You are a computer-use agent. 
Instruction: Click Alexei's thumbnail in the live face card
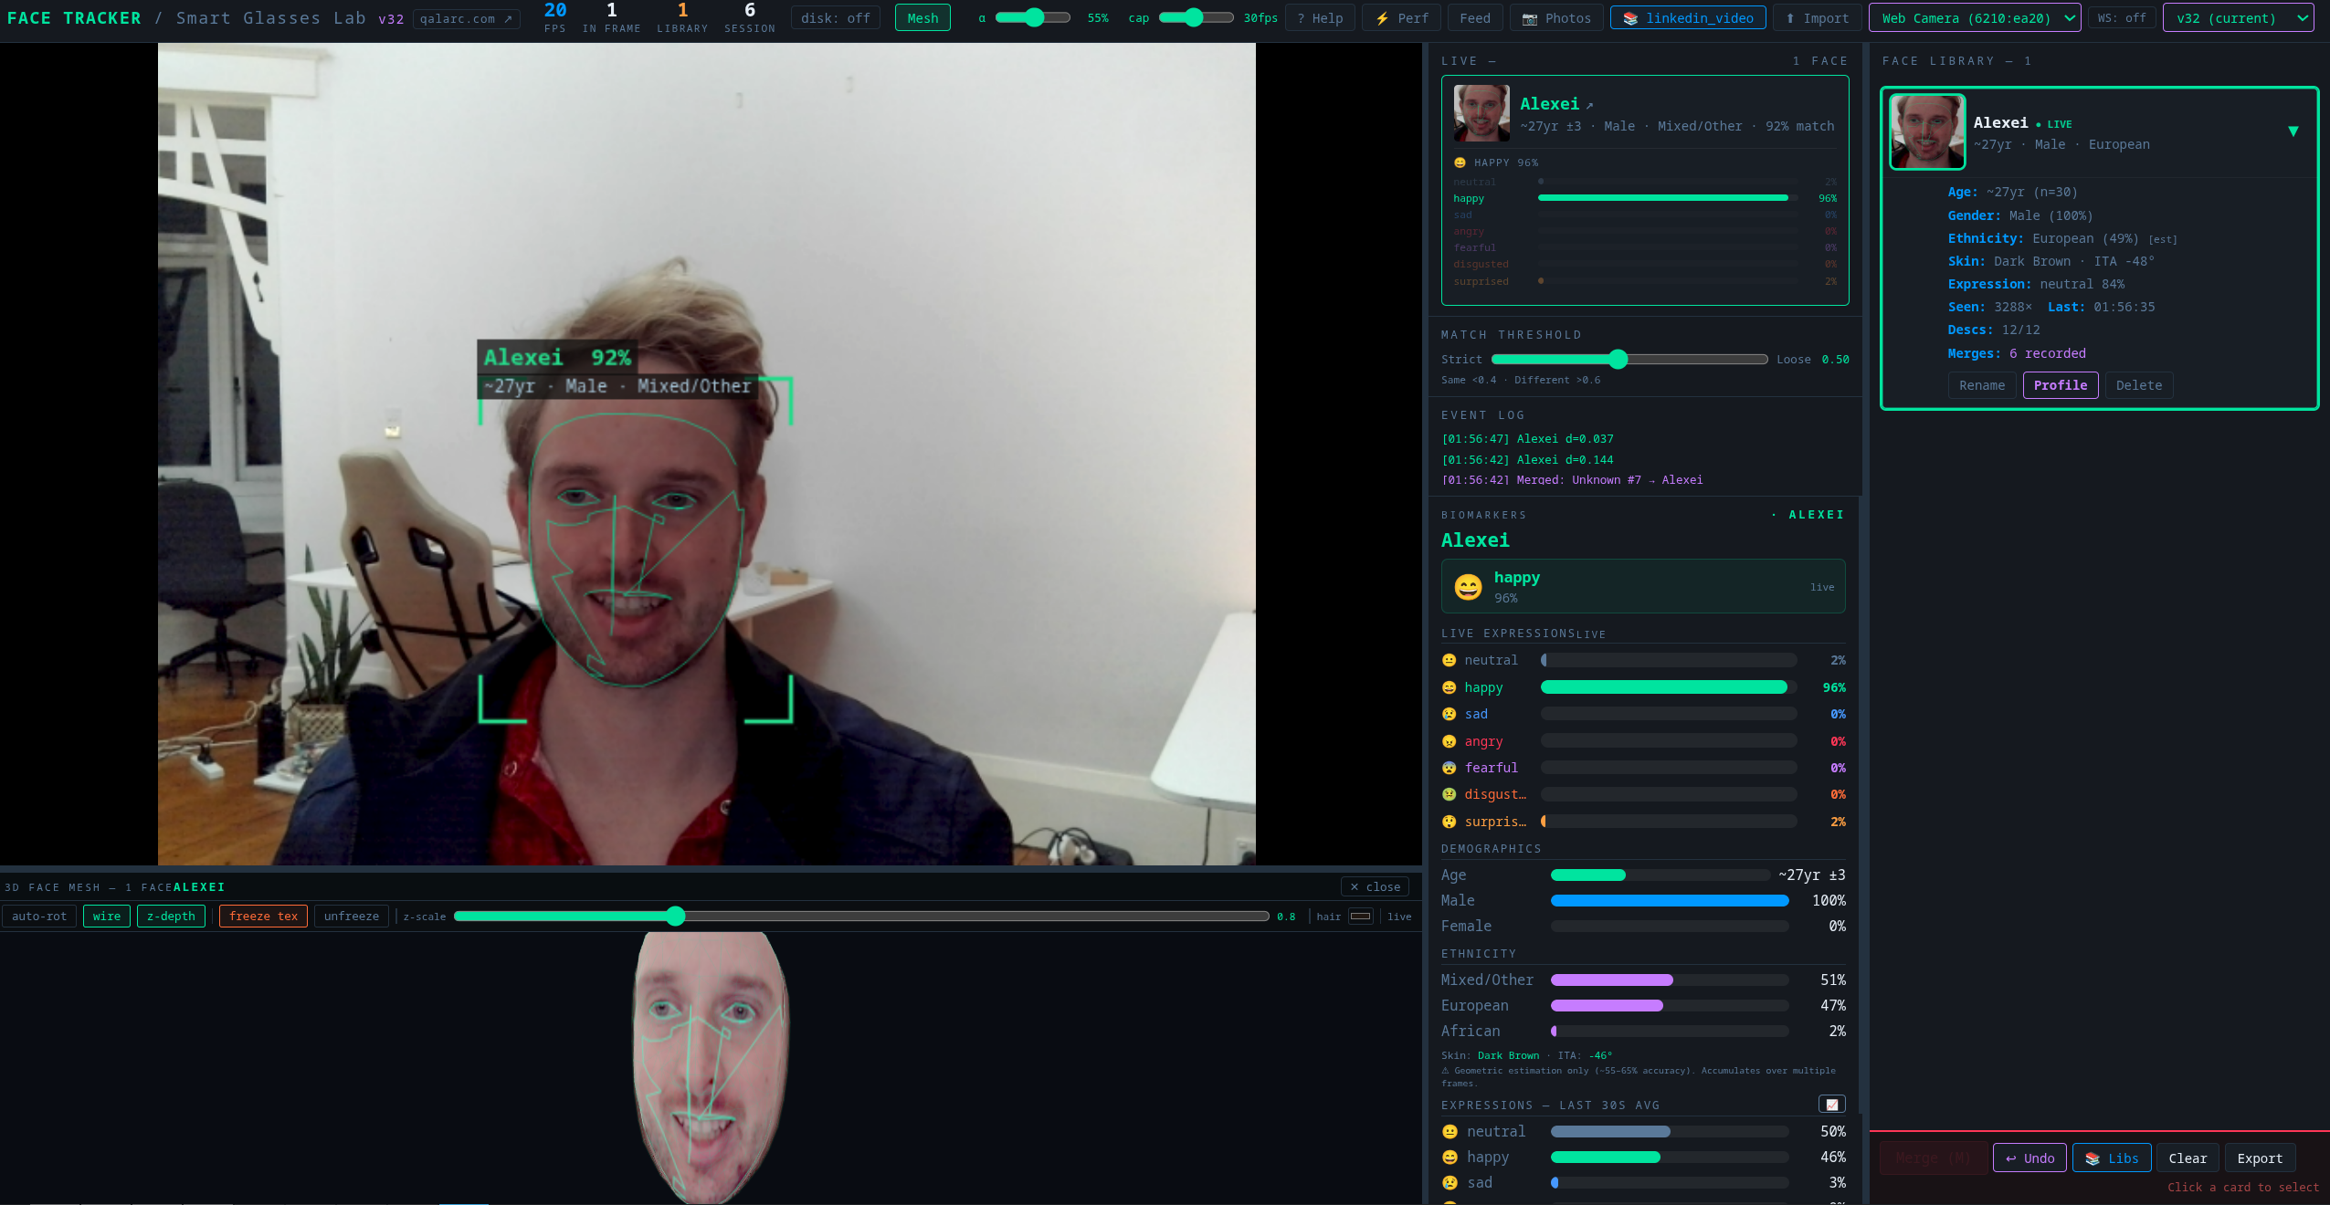coord(1481,113)
